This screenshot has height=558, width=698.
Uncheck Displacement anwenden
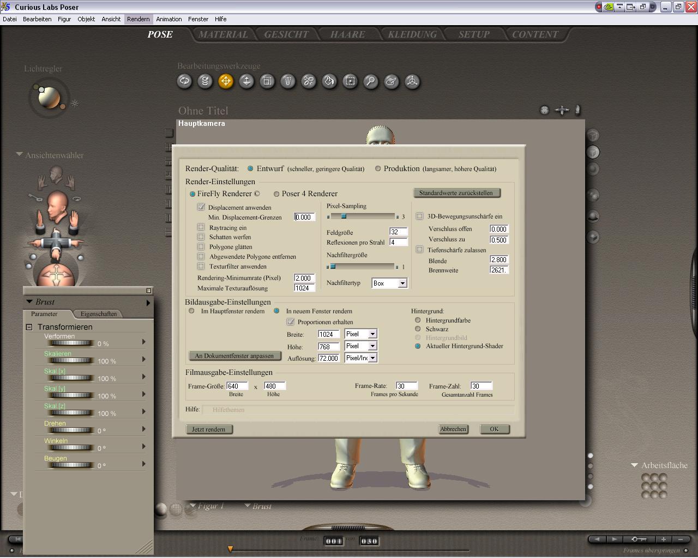[x=201, y=207]
